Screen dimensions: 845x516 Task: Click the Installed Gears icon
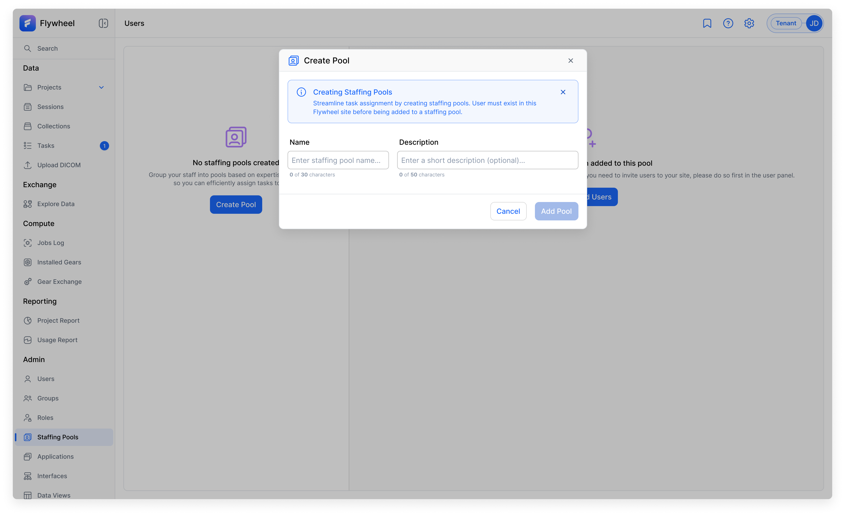pyautogui.click(x=28, y=262)
